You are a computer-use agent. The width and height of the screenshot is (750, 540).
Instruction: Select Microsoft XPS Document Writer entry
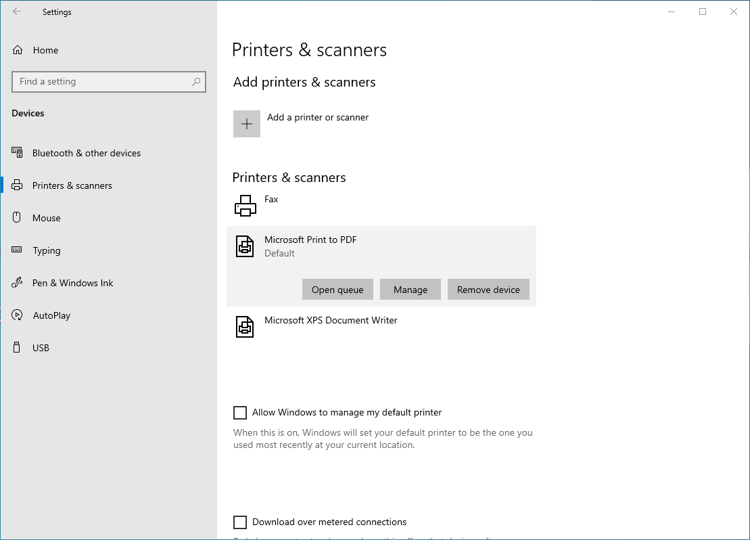pos(381,328)
